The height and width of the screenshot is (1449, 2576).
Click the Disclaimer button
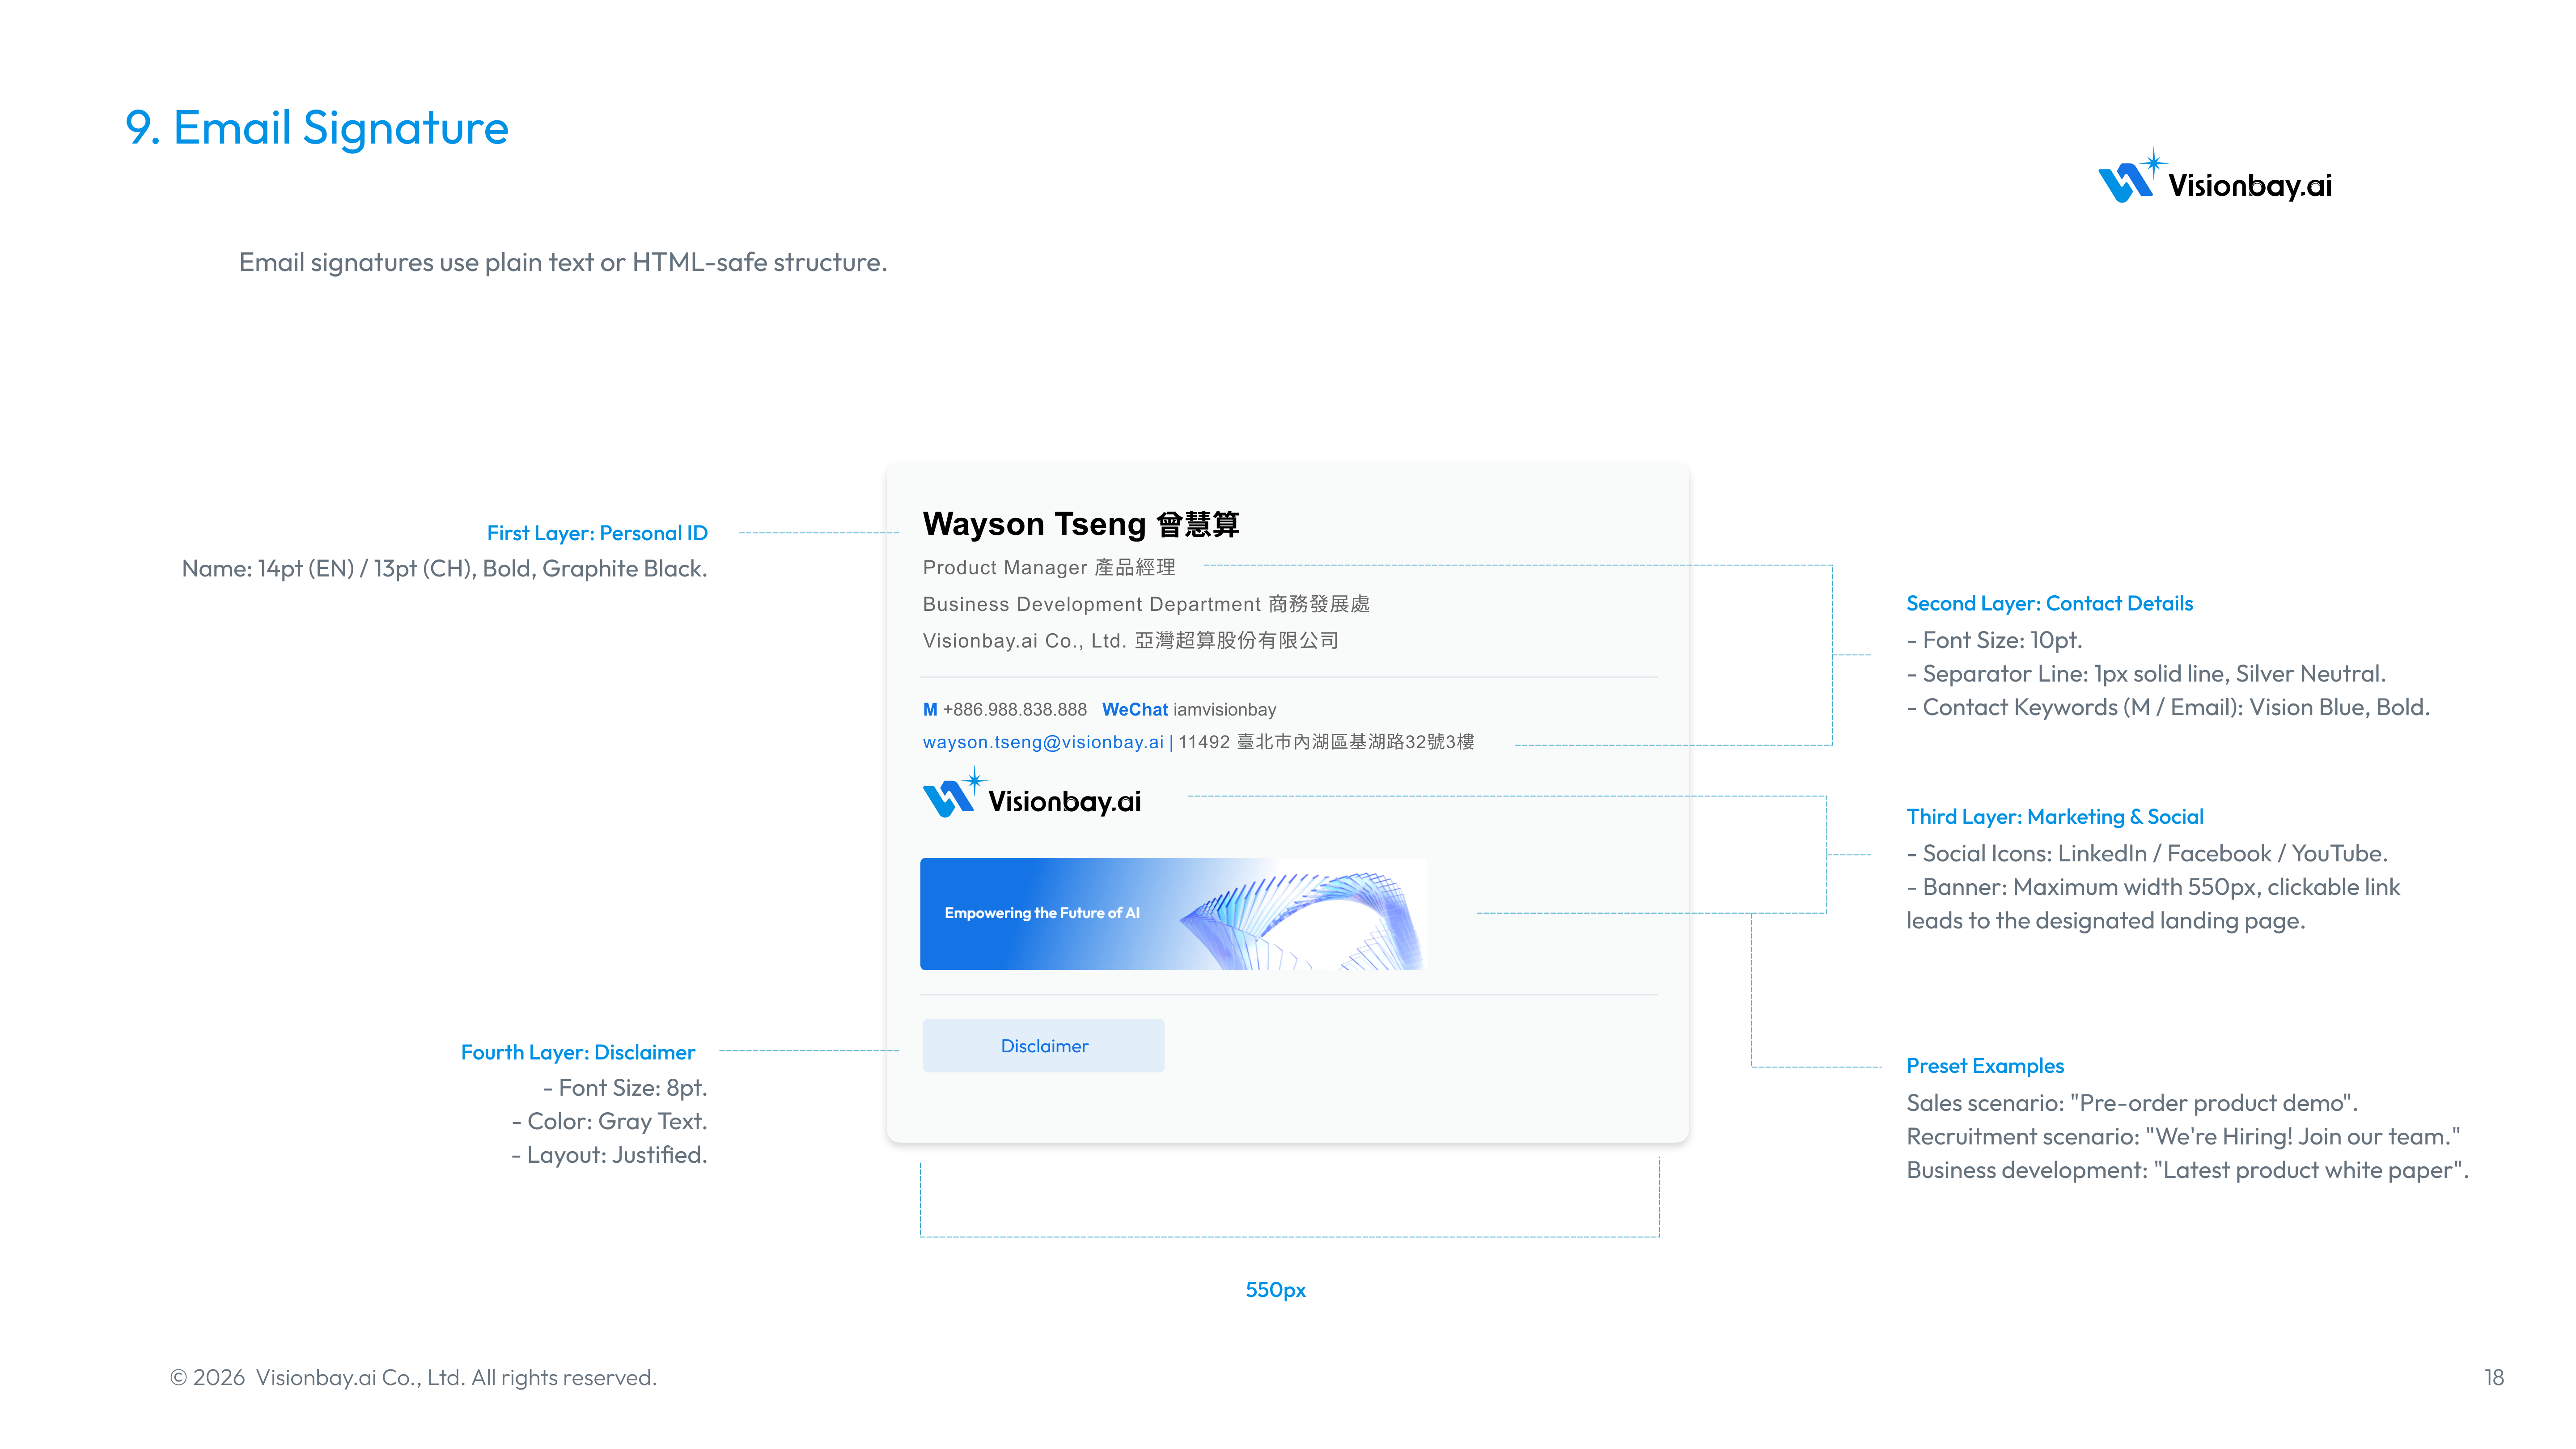[x=1043, y=1045]
